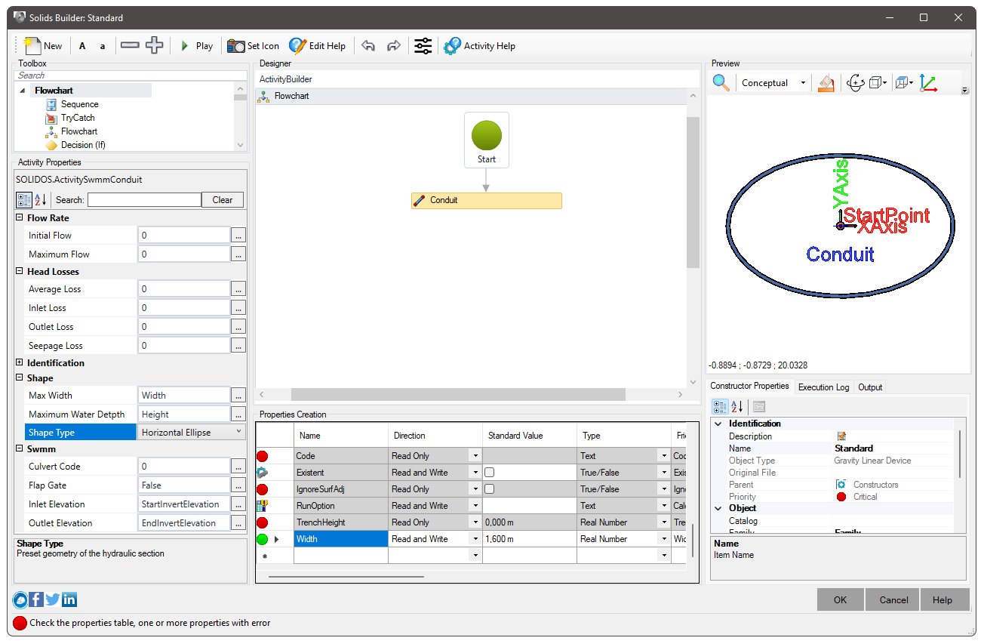Image resolution: width=984 pixels, height=644 pixels.
Task: Click the Seepage Loss value field
Action: [184, 345]
